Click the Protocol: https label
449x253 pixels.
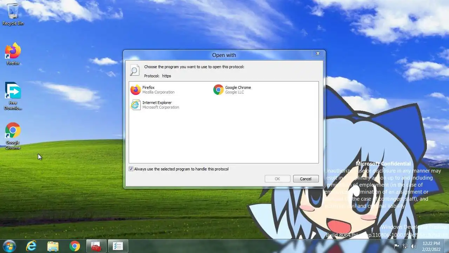158,76
